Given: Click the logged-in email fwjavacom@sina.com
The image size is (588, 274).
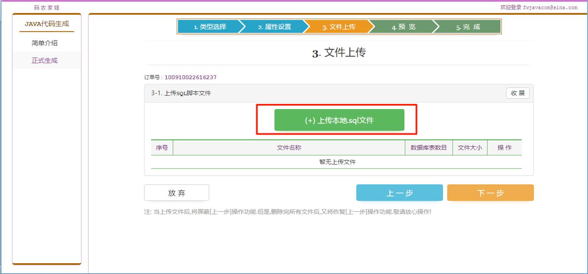Looking at the screenshot, I should tap(550, 7).
